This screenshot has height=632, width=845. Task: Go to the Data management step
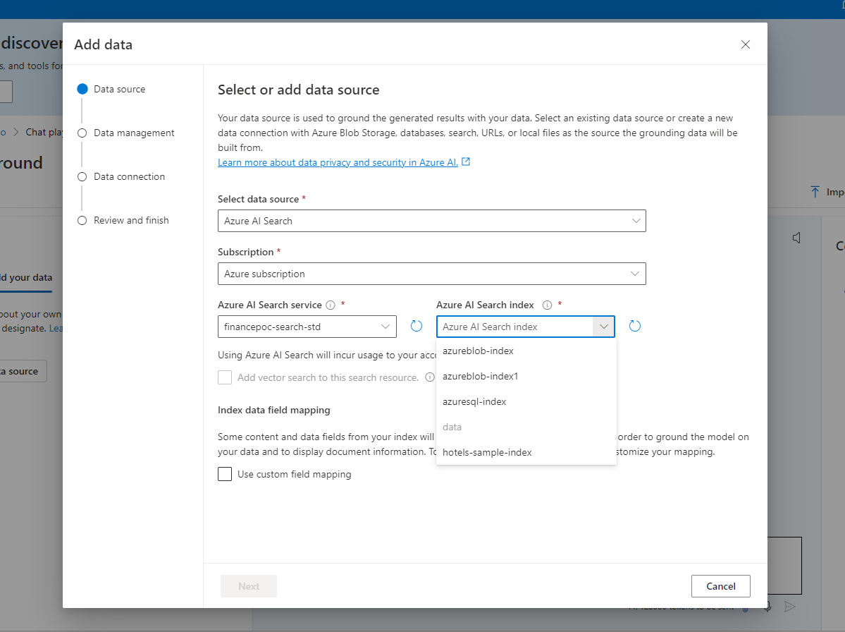[126, 133]
